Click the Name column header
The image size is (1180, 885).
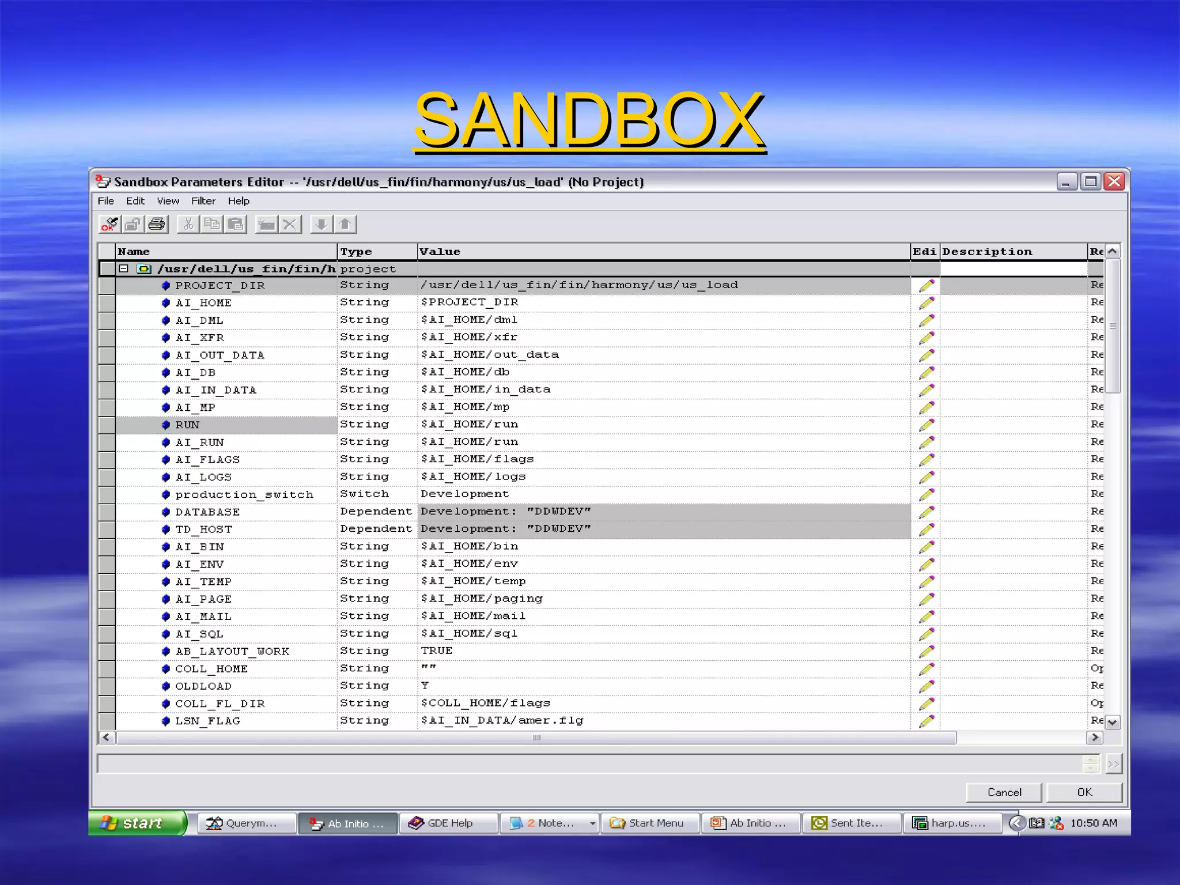click(x=226, y=252)
